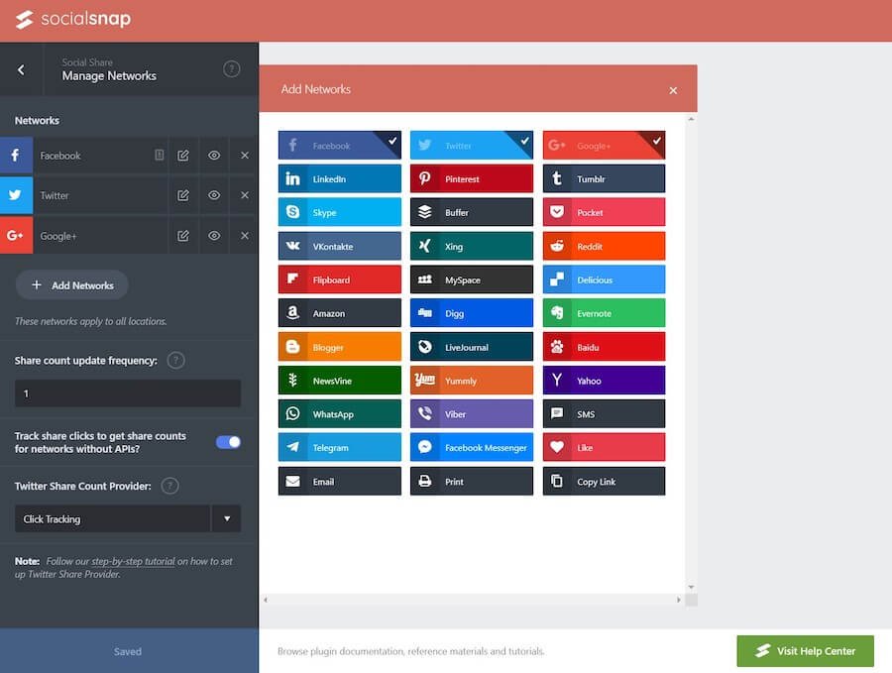
Task: Add the Facebook Messenger network
Action: coord(472,448)
